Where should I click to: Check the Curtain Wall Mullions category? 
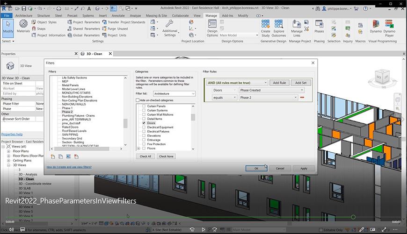[144, 114]
